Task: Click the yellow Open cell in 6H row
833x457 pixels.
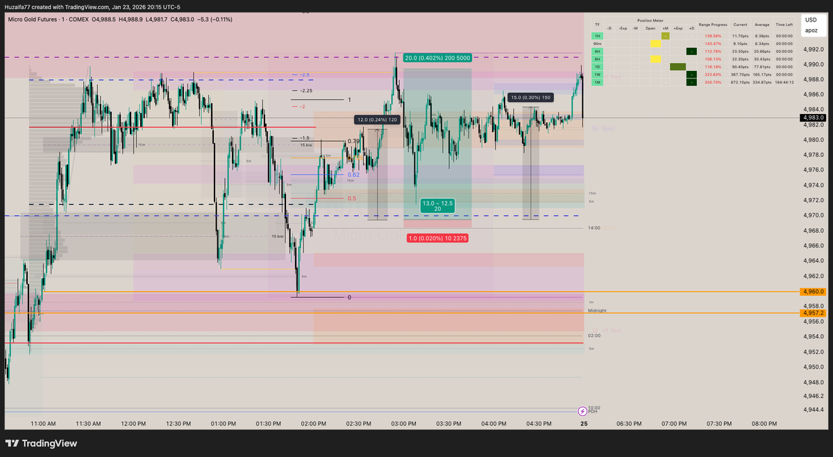Action: 656,59
